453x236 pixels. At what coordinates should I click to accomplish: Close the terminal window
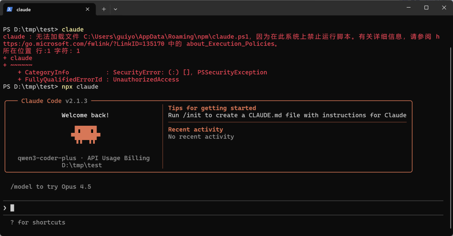tap(444, 8)
